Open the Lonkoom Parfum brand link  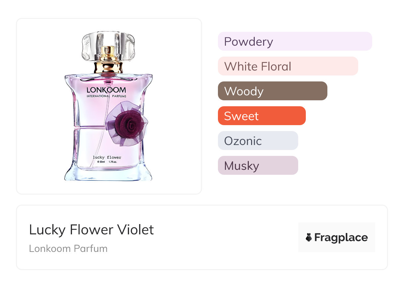pyautogui.click(x=68, y=249)
